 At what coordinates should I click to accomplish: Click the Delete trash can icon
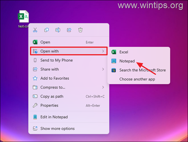pyautogui.click(x=80, y=30)
